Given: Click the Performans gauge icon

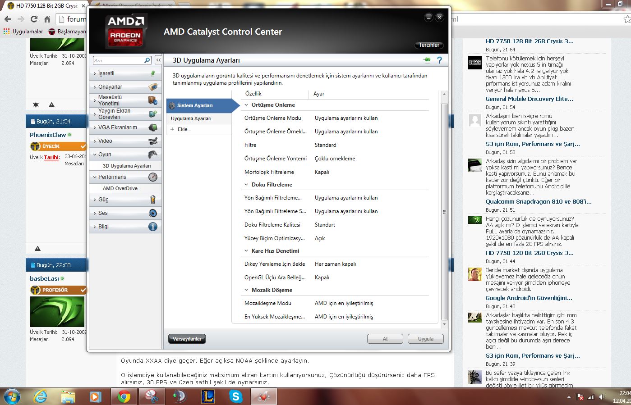Looking at the screenshot, I should [153, 177].
